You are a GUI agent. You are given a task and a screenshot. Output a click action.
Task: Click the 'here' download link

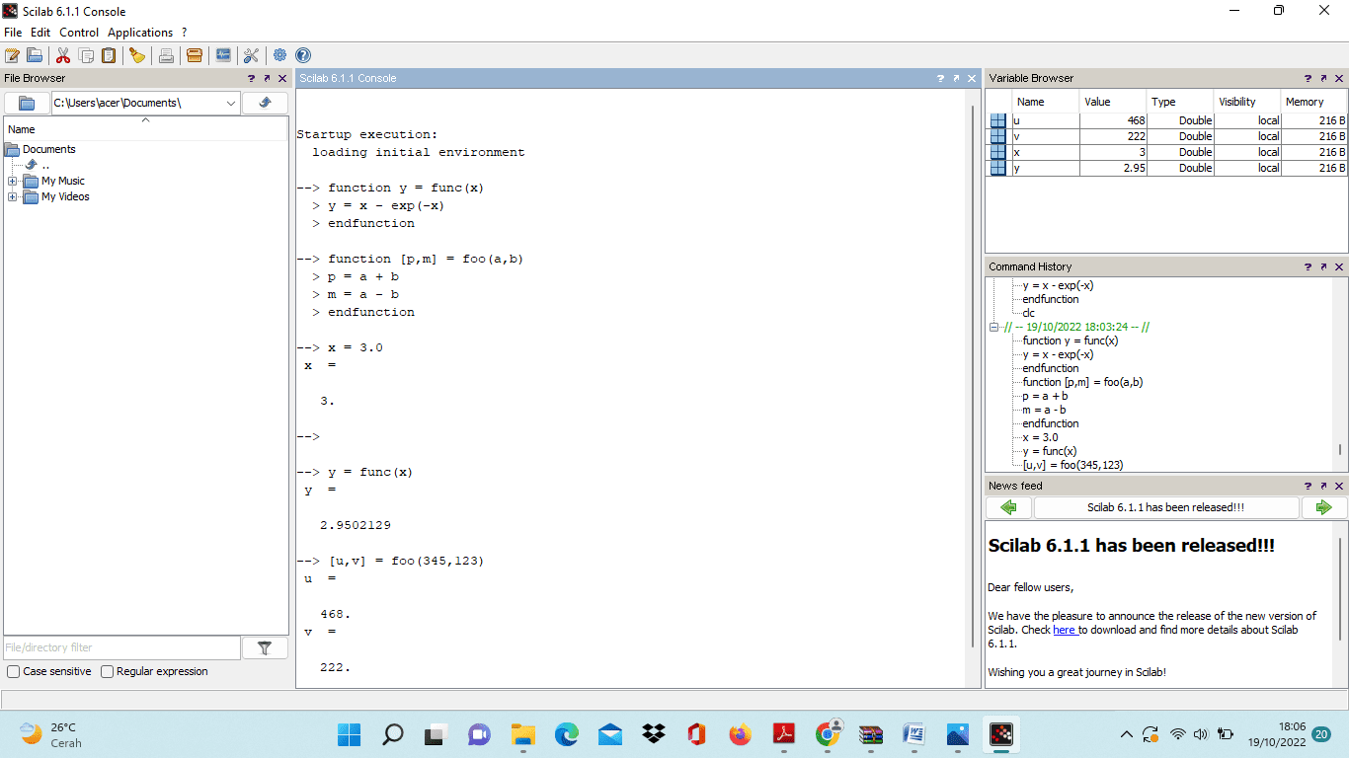point(1064,630)
